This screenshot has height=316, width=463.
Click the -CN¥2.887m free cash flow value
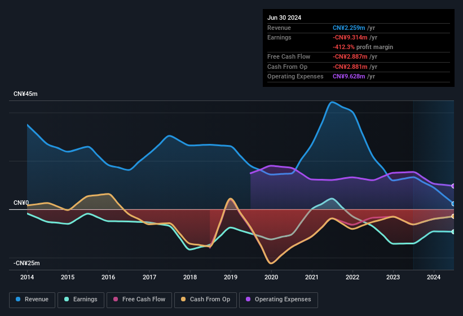(350, 56)
